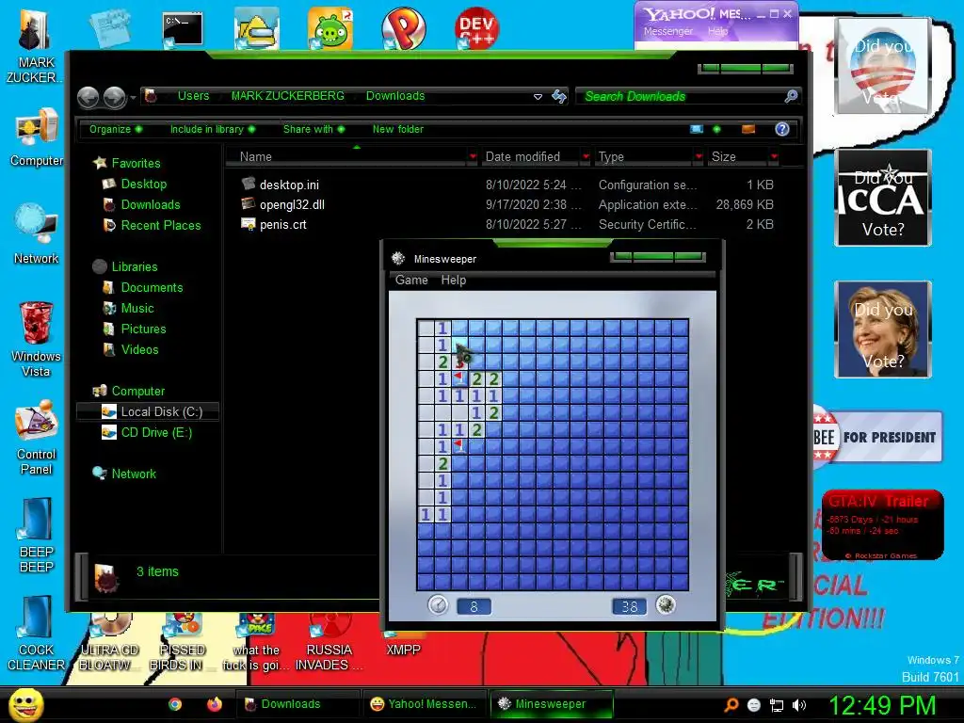Open the Name column filter dropdown arrow

[x=473, y=157]
